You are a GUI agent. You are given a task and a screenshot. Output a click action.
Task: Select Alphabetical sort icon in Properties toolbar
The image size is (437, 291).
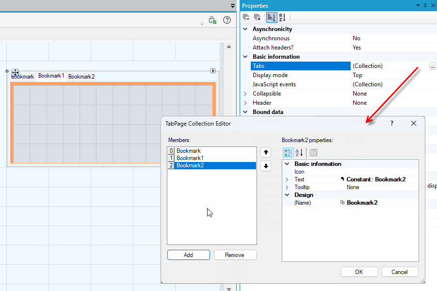tap(282, 17)
